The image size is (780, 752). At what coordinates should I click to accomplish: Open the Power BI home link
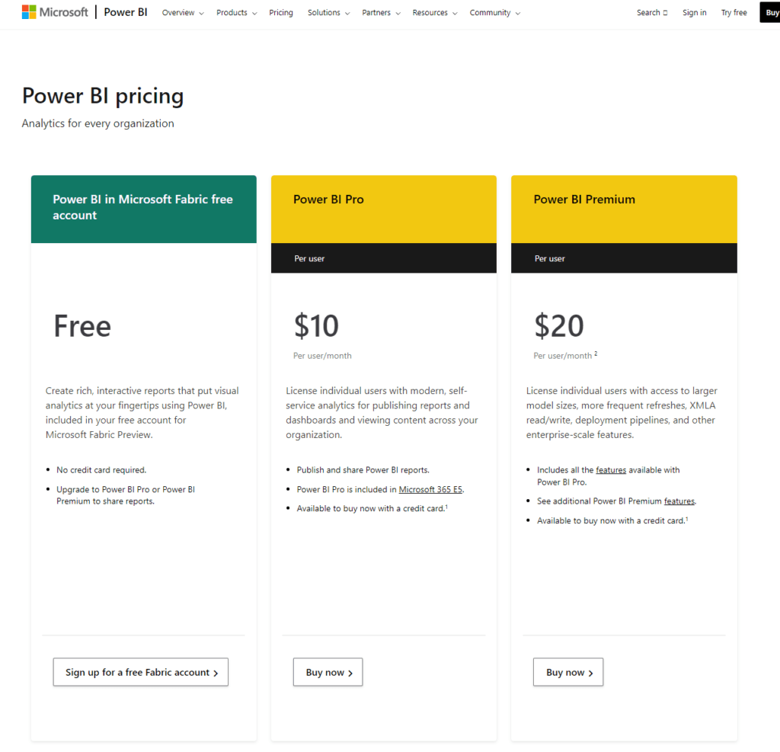pos(126,12)
